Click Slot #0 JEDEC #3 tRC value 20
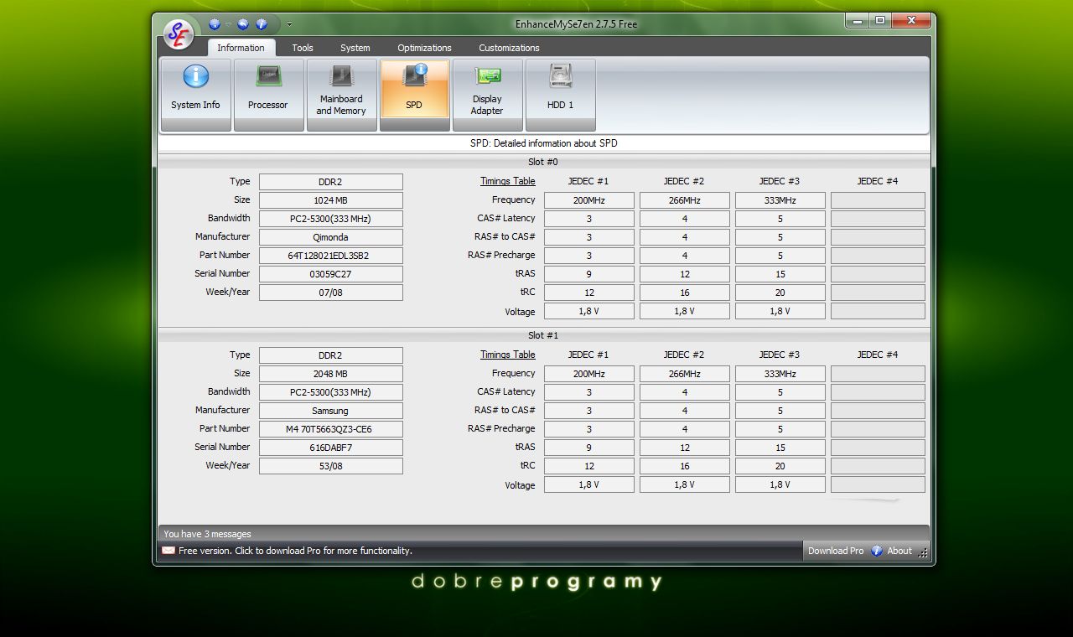Screen dimensions: 1073x637 click(780, 293)
